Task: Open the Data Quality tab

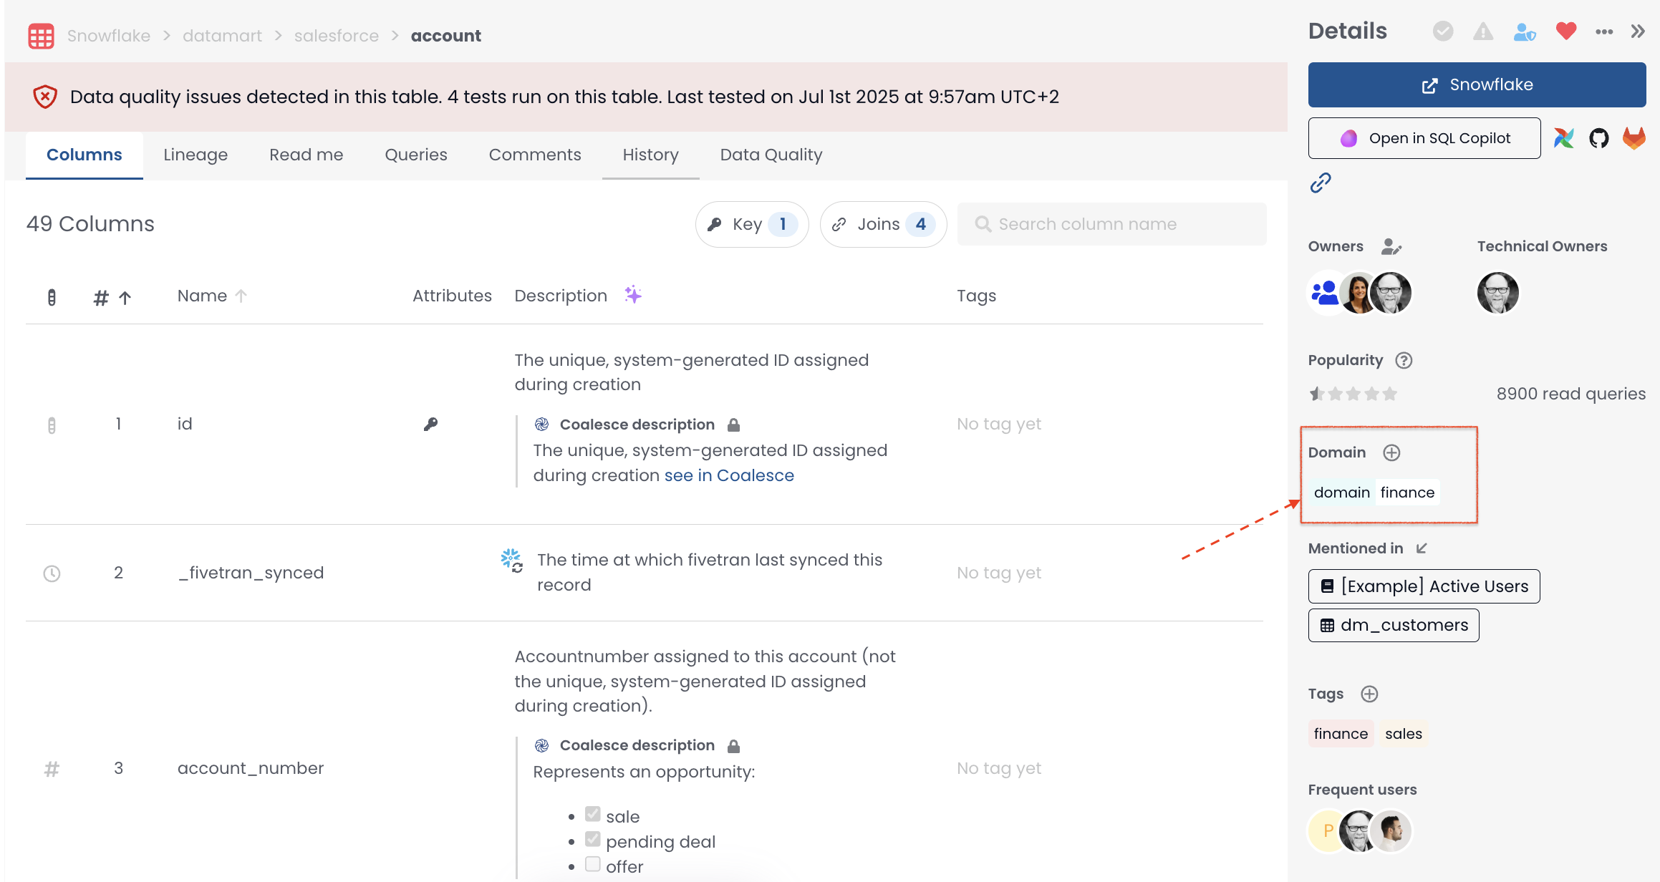Action: (771, 155)
